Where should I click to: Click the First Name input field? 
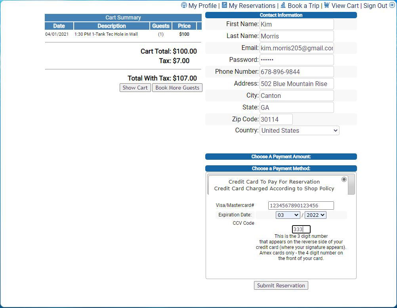click(x=296, y=24)
